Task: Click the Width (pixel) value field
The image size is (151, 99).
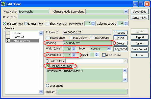Action: pyautogui.click(x=67, y=49)
